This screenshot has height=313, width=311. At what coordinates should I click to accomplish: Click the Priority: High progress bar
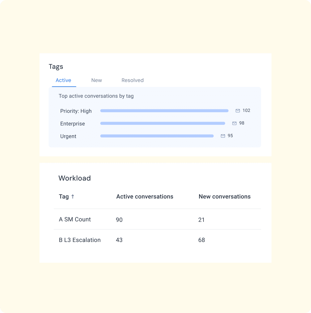coord(164,111)
